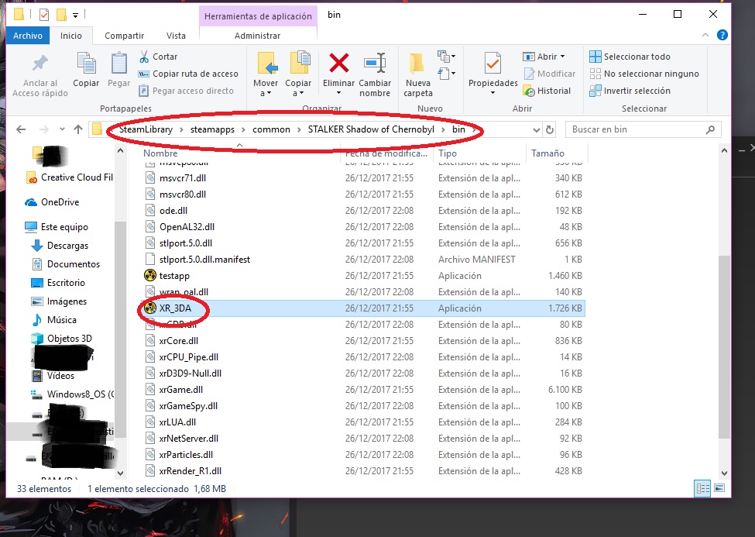Switch to the details view icon in the status bar
This screenshot has height=537, width=755.
702,488
